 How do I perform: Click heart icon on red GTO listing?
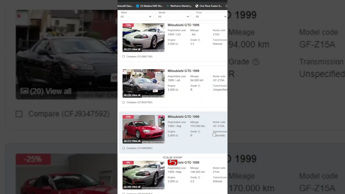[x=162, y=118]
